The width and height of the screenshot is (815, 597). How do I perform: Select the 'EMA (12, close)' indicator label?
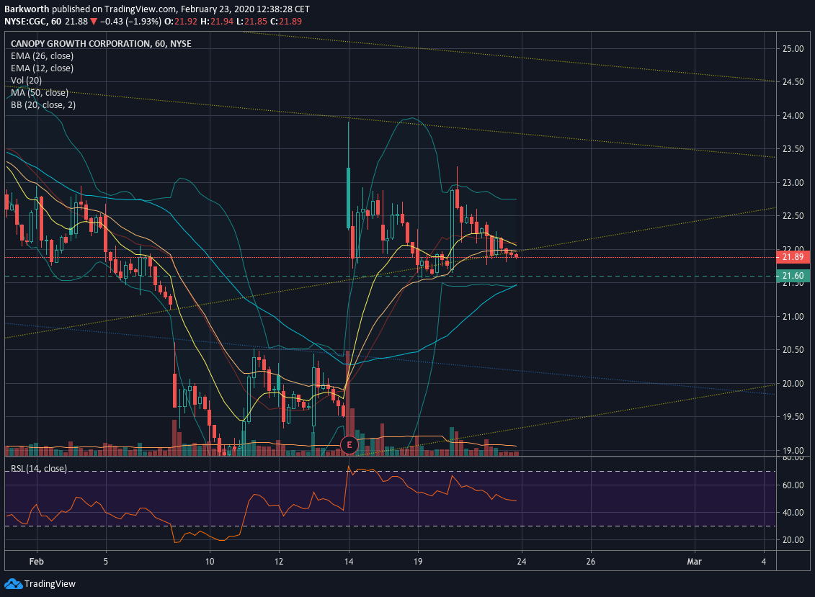pyautogui.click(x=42, y=68)
